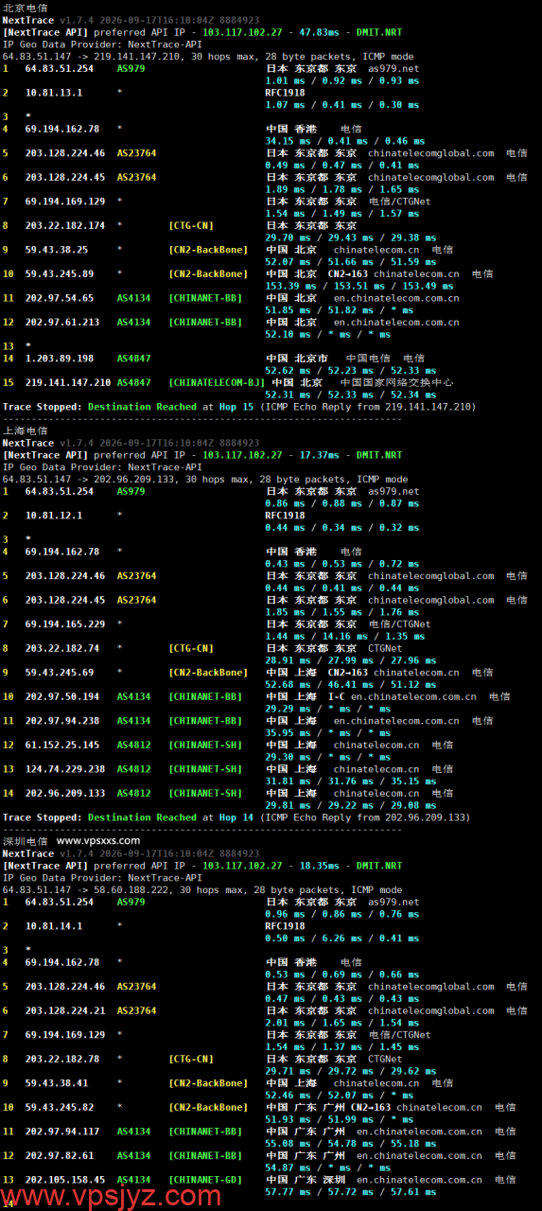
Task: Select hop IP '124.74.229.238'
Action: click(65, 769)
